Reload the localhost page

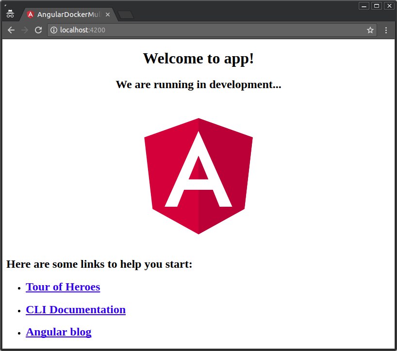[38, 30]
